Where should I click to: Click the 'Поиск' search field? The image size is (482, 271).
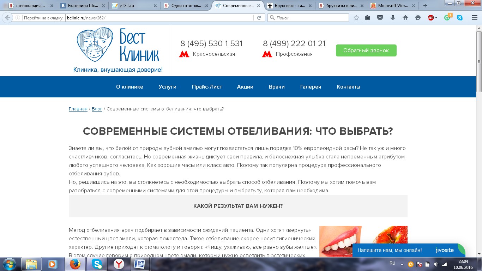(308, 18)
